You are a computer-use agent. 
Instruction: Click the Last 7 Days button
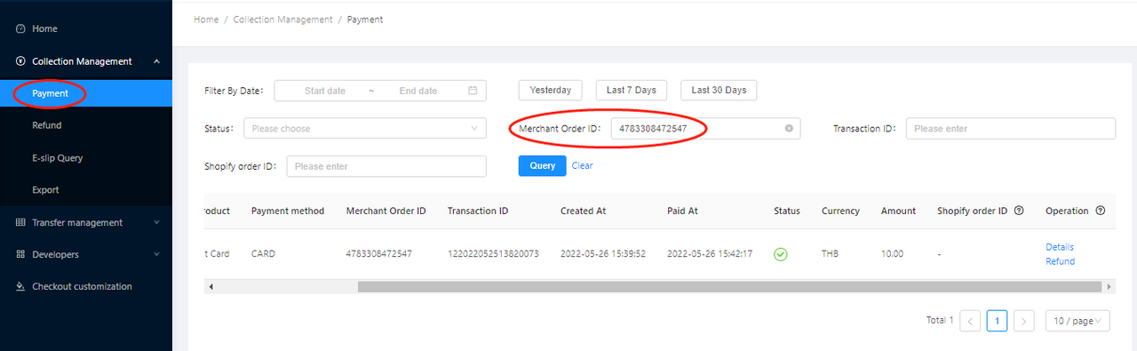[632, 90]
